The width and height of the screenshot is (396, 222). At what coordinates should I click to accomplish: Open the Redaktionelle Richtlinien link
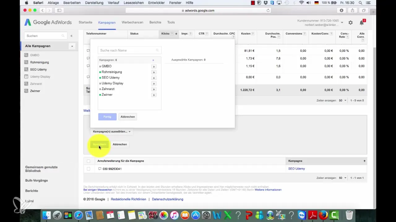[128, 199]
